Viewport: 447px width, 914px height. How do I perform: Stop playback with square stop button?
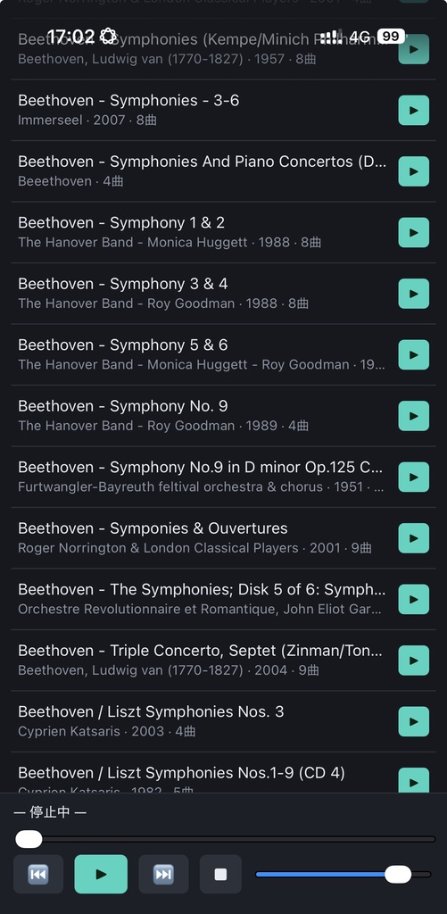coord(220,874)
